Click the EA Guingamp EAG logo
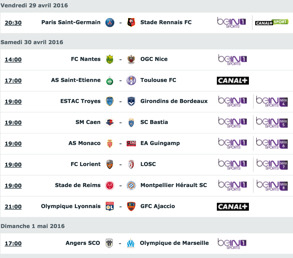293x258 pixels. [x=131, y=143]
